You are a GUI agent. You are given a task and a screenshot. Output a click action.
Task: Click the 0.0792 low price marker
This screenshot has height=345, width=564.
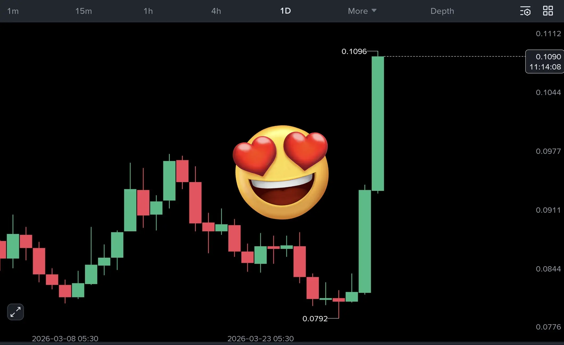click(315, 319)
